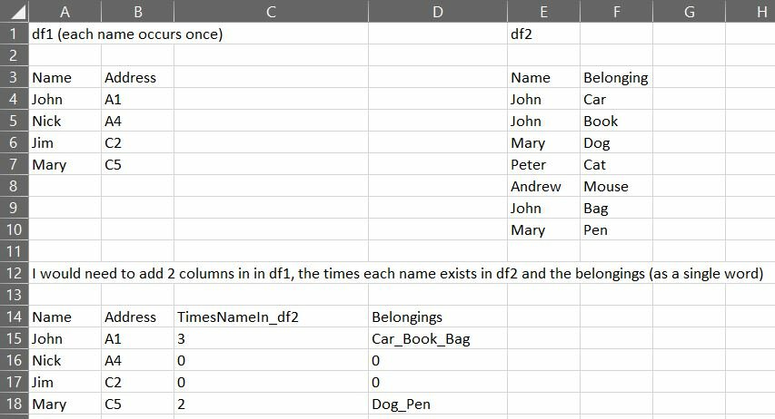Select the TimesNameIn_df2 header cell
The image size is (775, 419).
tap(271, 317)
